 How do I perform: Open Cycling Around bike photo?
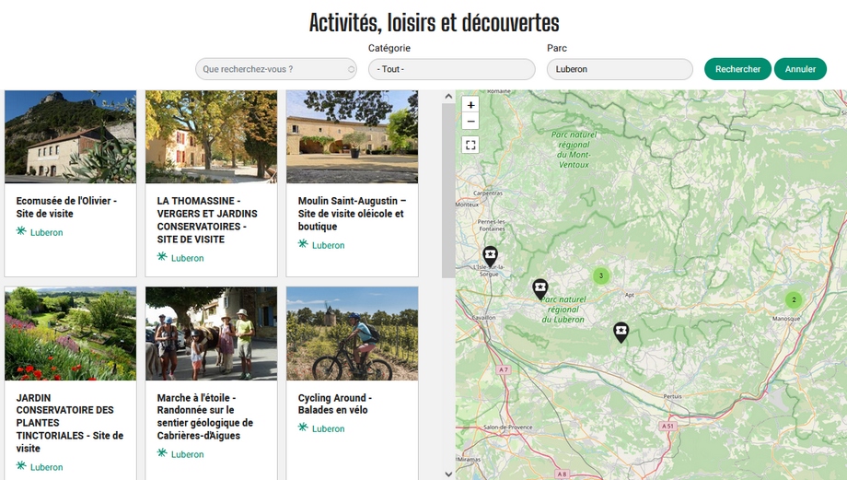pyautogui.click(x=353, y=334)
